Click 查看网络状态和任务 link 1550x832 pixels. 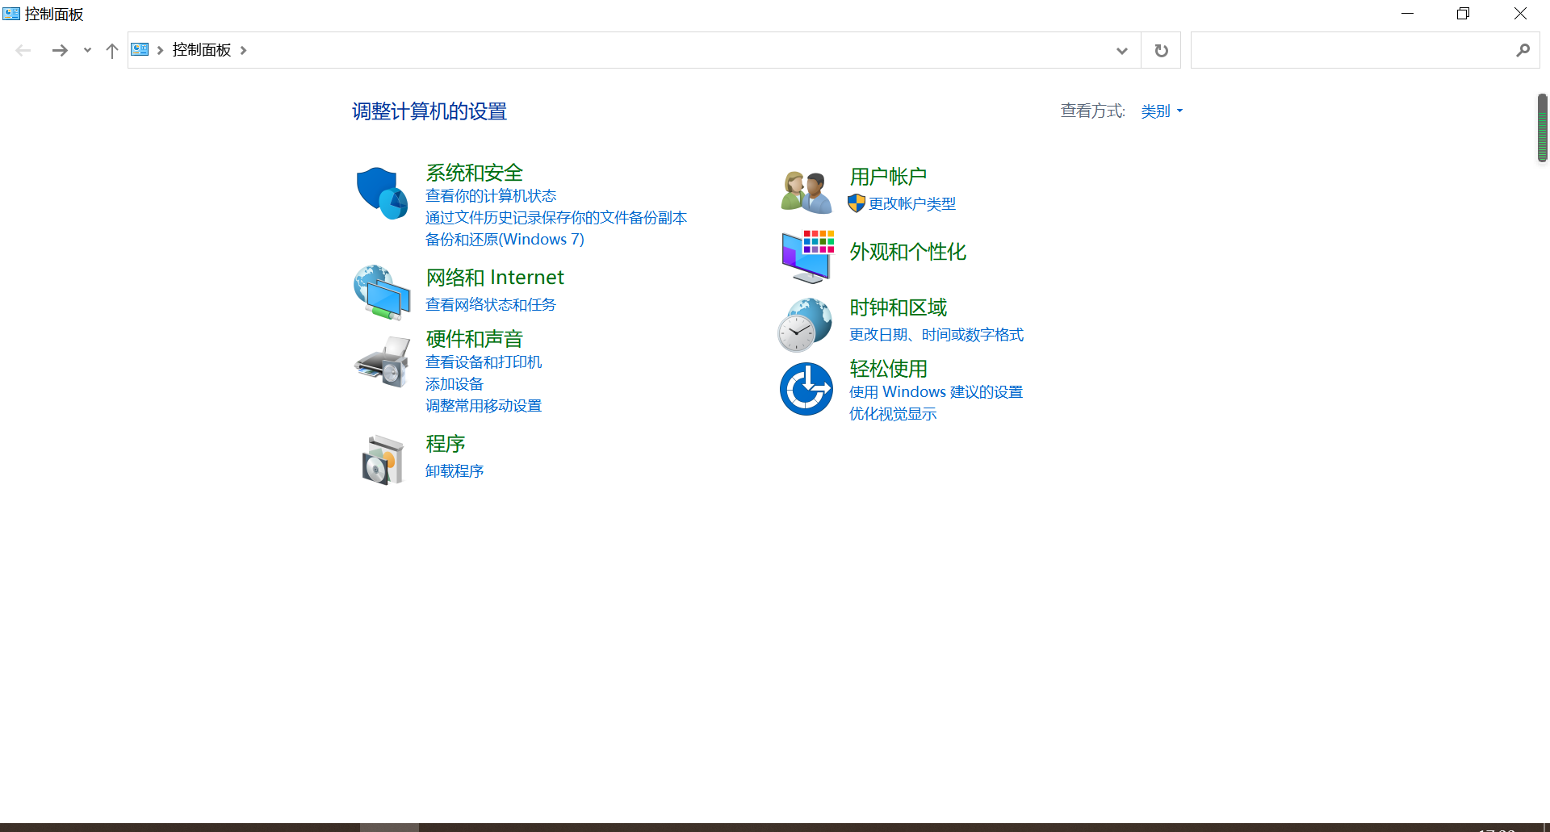[x=491, y=305]
